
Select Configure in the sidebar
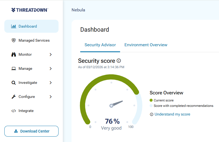pyautogui.click(x=31, y=97)
